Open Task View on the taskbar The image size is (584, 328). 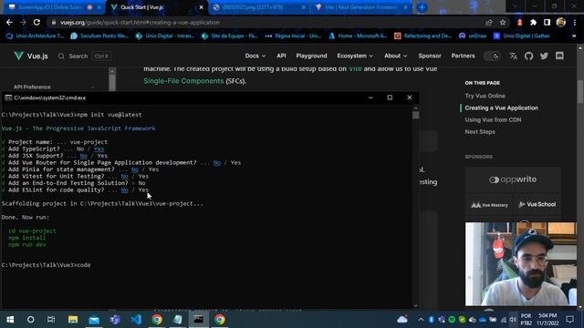[51, 320]
